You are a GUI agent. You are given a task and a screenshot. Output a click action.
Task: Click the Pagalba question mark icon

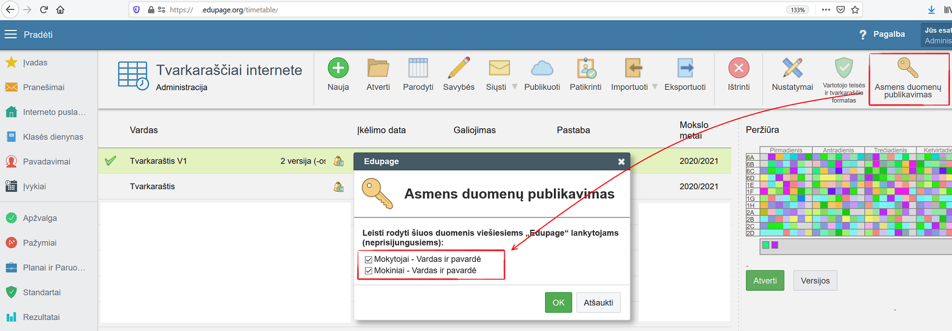tap(862, 35)
